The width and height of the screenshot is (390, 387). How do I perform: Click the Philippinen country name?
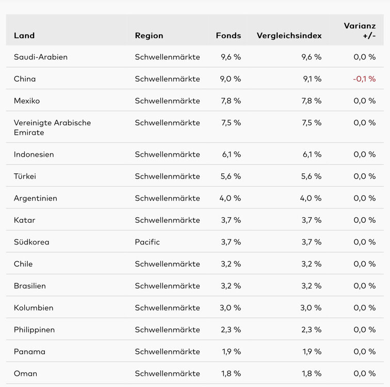pyautogui.click(x=34, y=330)
